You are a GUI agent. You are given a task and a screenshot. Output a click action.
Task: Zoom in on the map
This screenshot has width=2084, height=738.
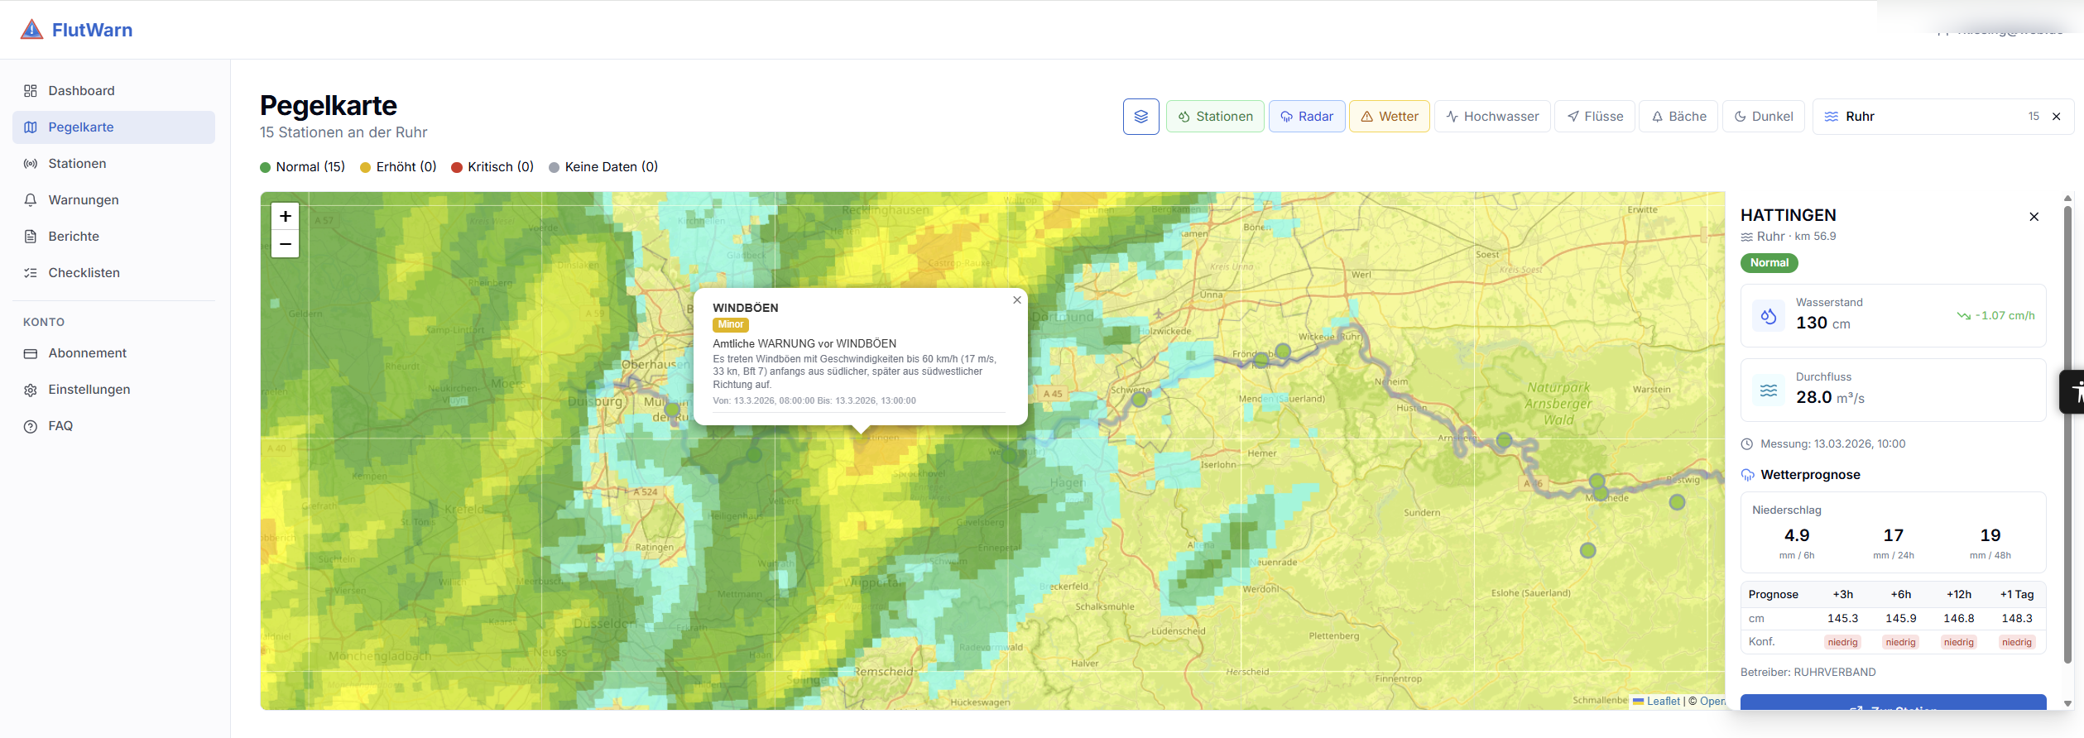(x=286, y=217)
